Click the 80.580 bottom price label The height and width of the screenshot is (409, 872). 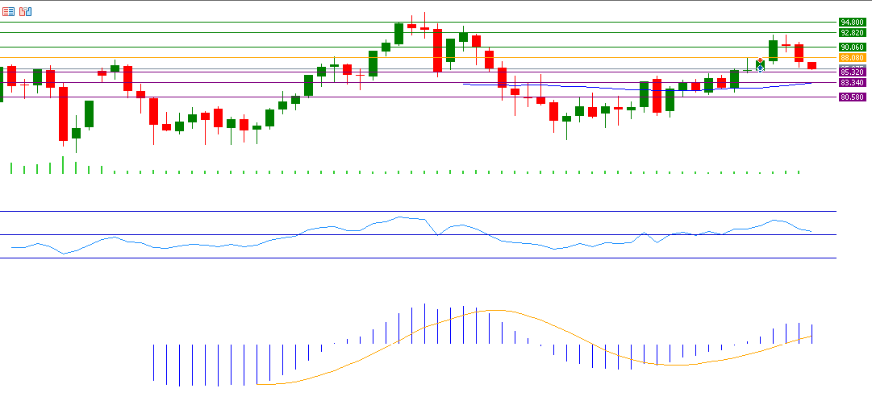tap(853, 97)
